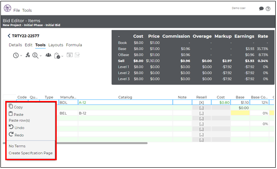277x169 pixels.
Task: Toggle the checked [X] Resell box on BDL row
Action: 201,103
